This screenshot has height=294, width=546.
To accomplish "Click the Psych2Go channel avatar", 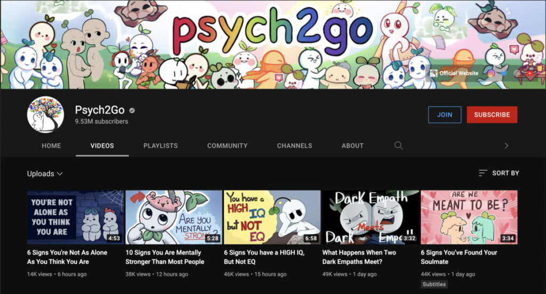I will tap(46, 115).
